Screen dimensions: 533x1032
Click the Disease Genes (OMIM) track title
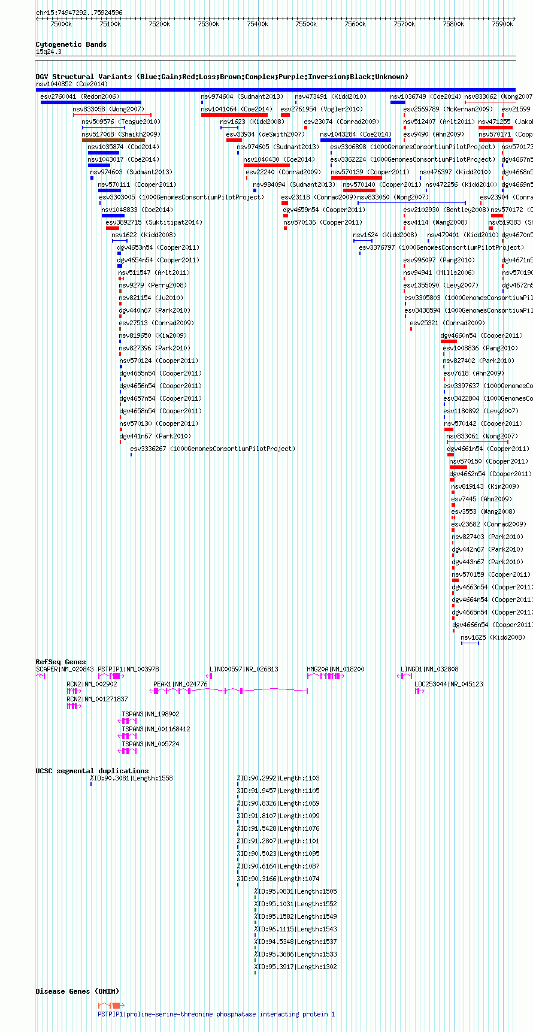coord(77,991)
